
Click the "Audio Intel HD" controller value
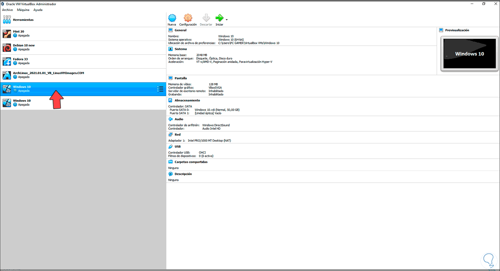coord(211,129)
